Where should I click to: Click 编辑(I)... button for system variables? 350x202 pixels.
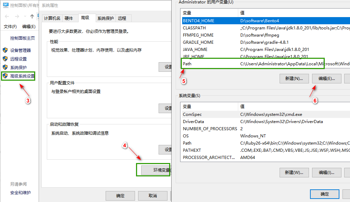click(327, 173)
